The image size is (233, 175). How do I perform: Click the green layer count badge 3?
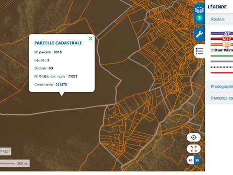coord(200,17)
